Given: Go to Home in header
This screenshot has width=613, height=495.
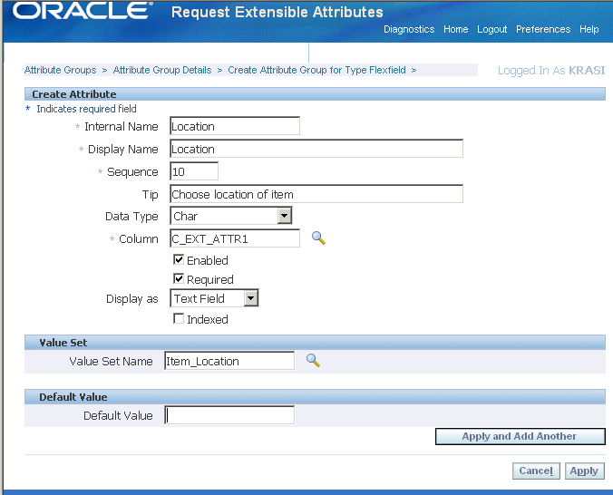Looking at the screenshot, I should tap(456, 29).
